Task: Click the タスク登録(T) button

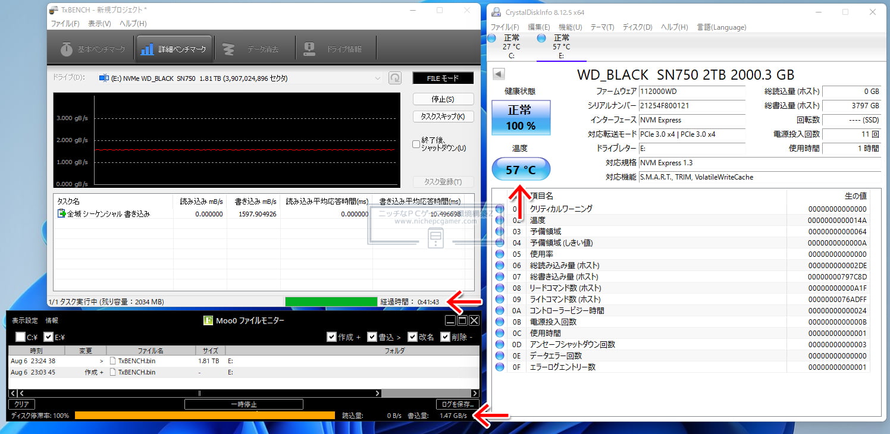Action: click(x=443, y=182)
